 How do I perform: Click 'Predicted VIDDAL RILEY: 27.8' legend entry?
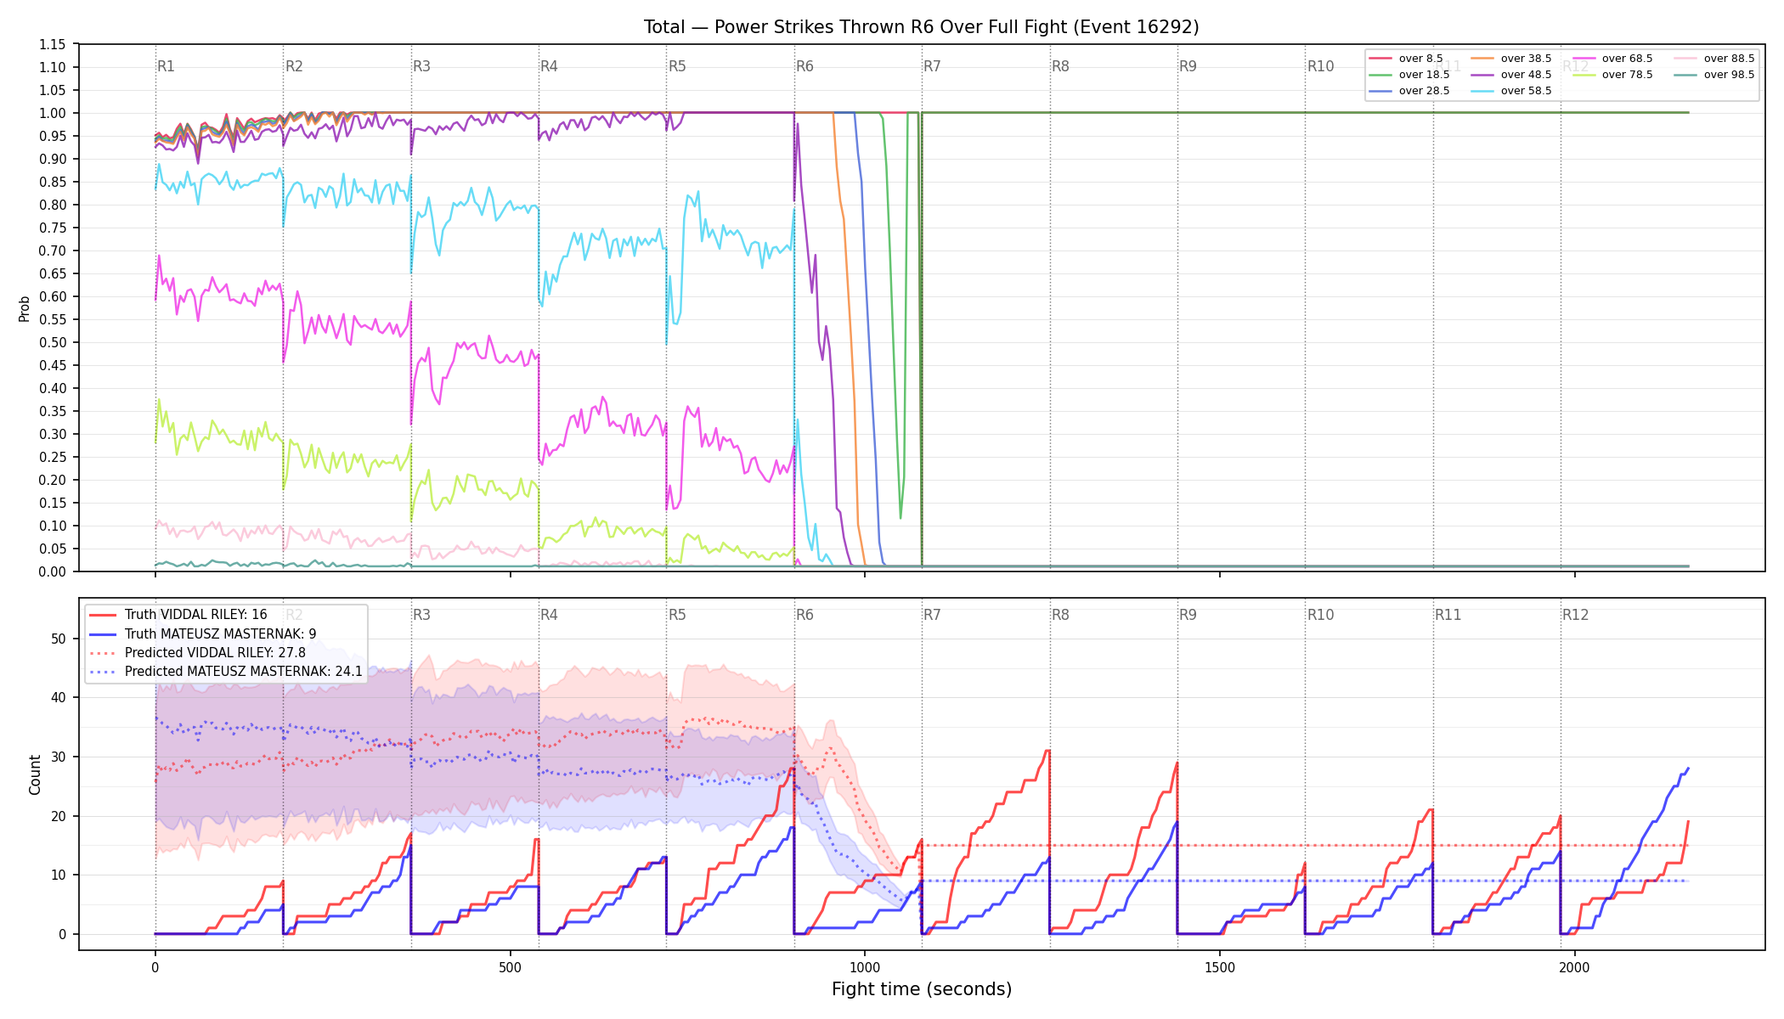[197, 652]
